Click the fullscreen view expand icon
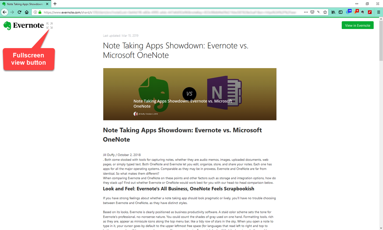Screen dimensions: 383x230 [x=49, y=26]
